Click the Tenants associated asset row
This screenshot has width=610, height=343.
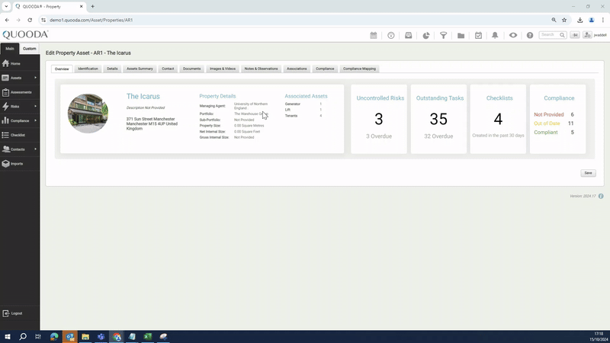click(x=303, y=116)
